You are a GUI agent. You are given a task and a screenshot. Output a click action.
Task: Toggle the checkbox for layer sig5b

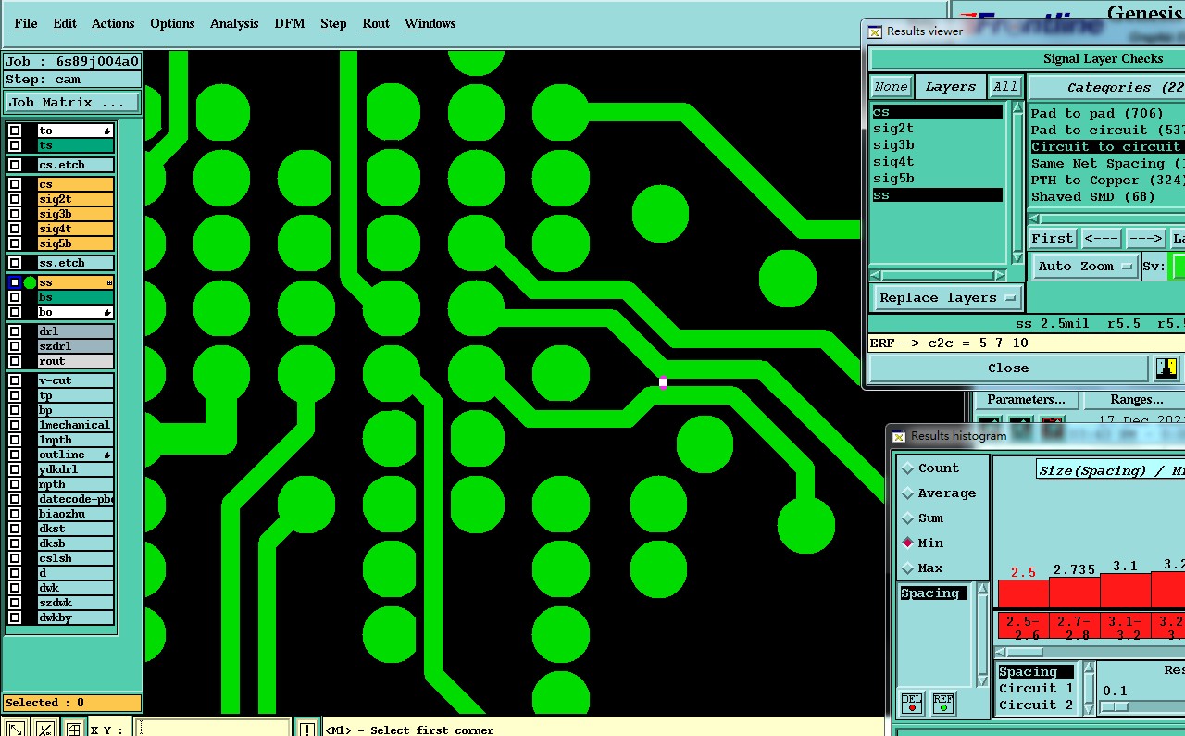(x=15, y=243)
